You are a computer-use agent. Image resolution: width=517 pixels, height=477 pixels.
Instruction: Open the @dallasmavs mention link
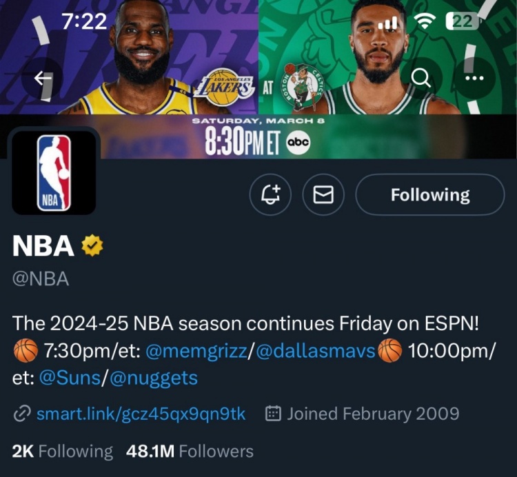(316, 352)
